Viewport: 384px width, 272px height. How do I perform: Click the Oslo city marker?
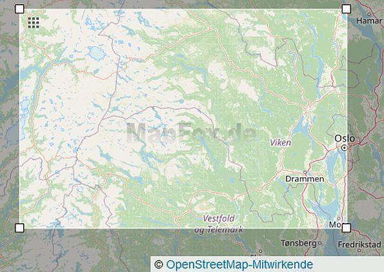coord(345,148)
